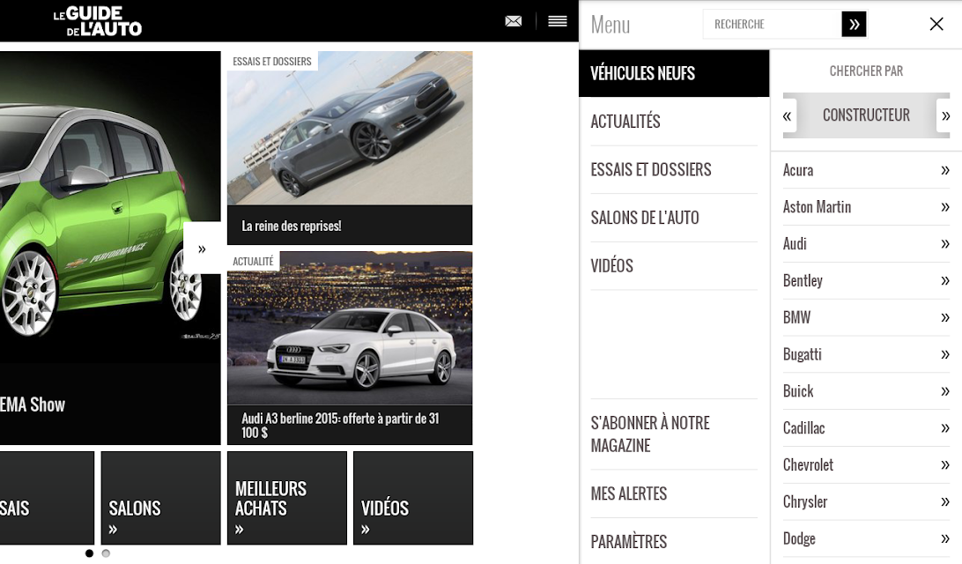Image resolution: width=962 pixels, height=564 pixels.
Task: Select Bentley from constructor list
Action: [x=803, y=280]
